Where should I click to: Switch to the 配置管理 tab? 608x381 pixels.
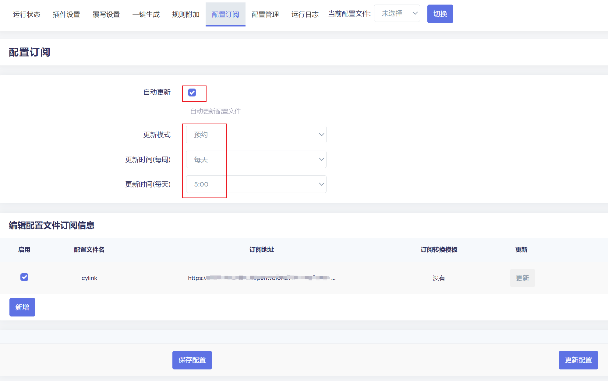pyautogui.click(x=265, y=14)
